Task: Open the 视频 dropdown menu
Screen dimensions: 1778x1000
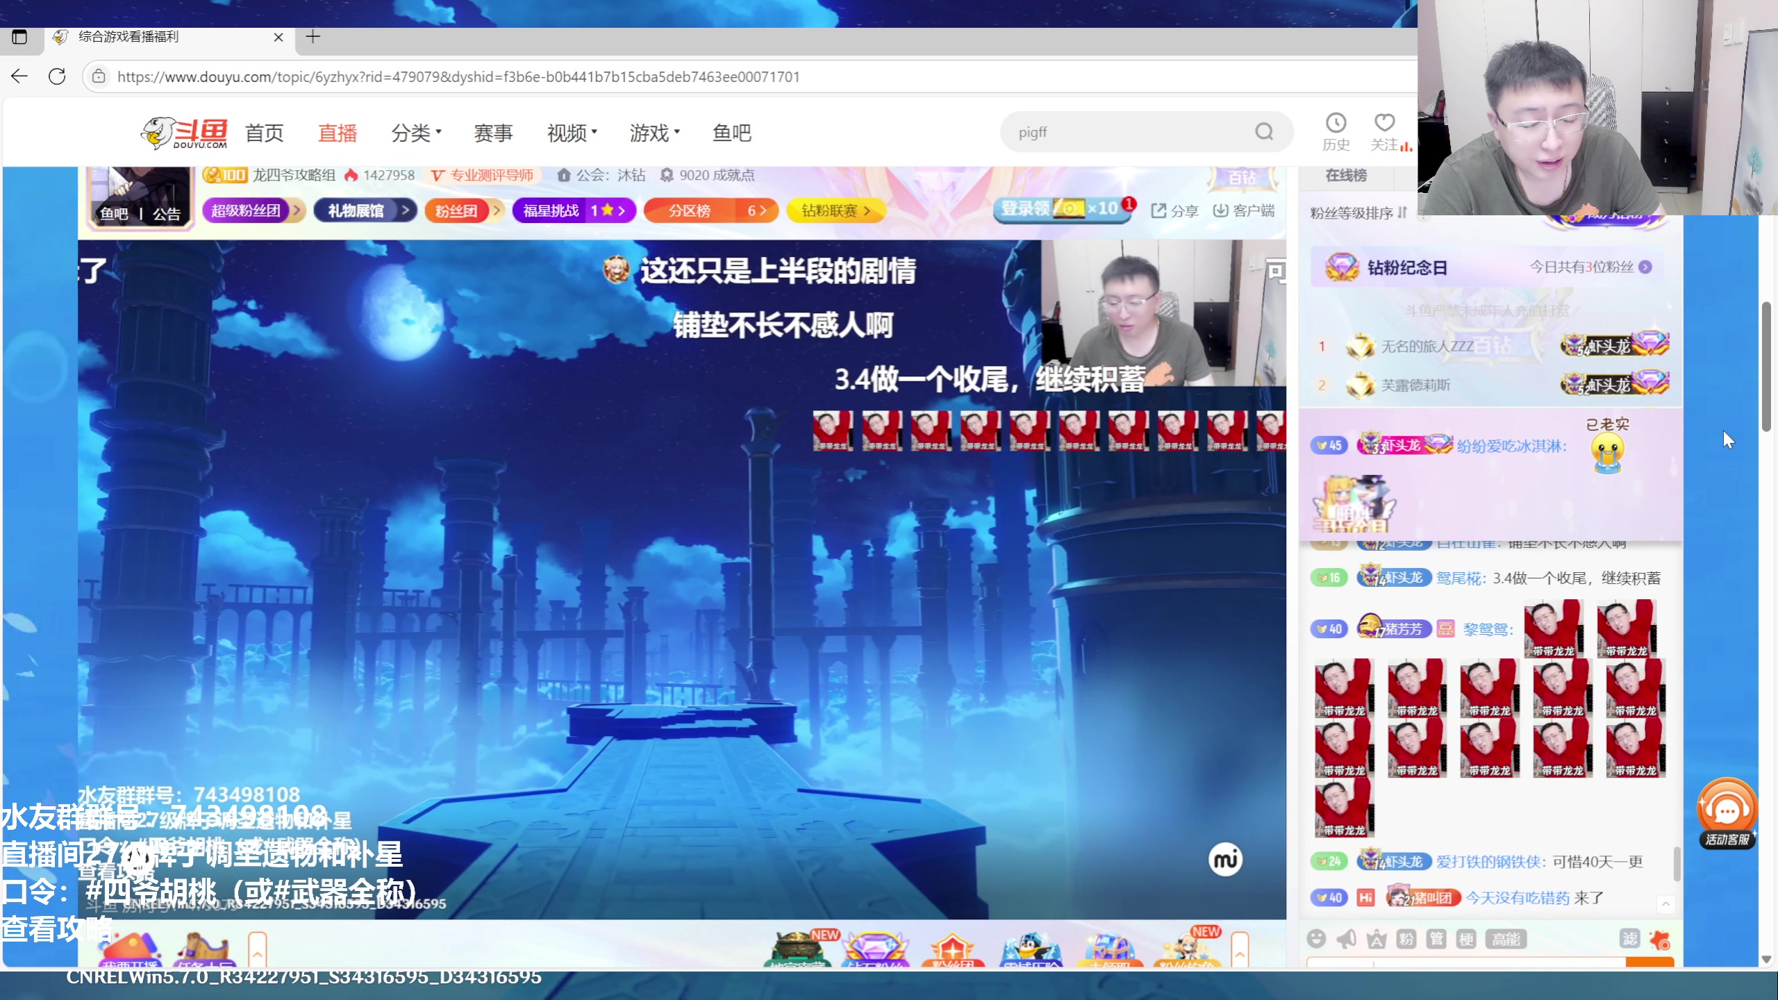Action: (x=572, y=132)
